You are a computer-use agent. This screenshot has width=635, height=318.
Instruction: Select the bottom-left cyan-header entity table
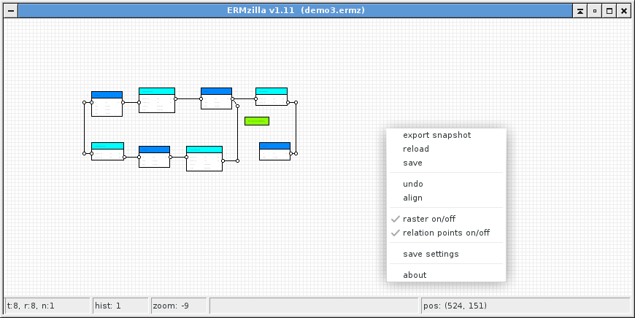pyautogui.click(x=107, y=151)
